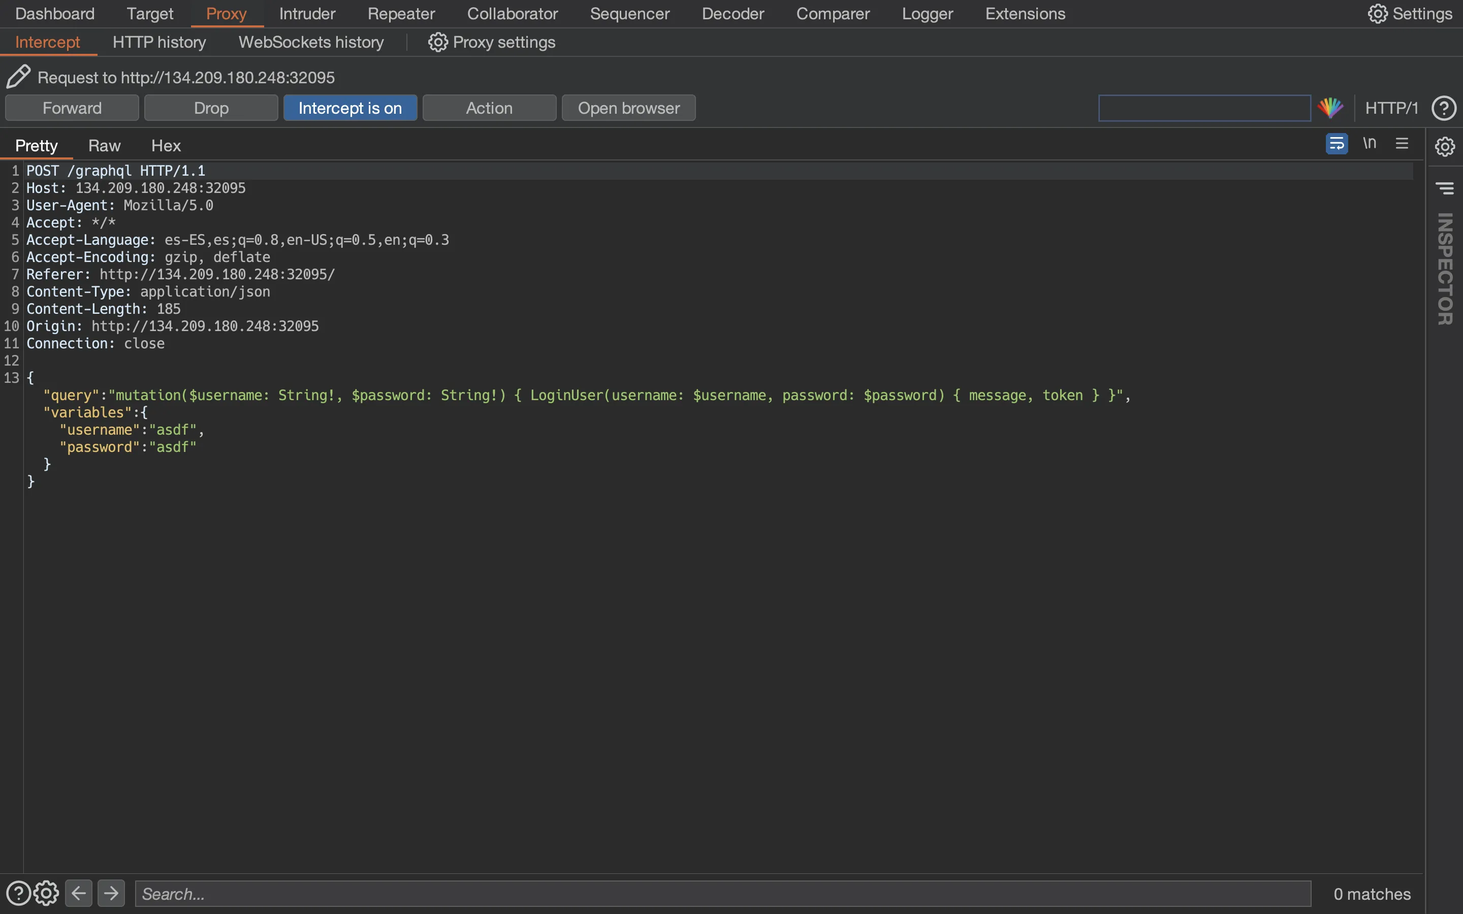Click the rainbow highlight color picker icon
The height and width of the screenshot is (914, 1463).
click(x=1330, y=108)
